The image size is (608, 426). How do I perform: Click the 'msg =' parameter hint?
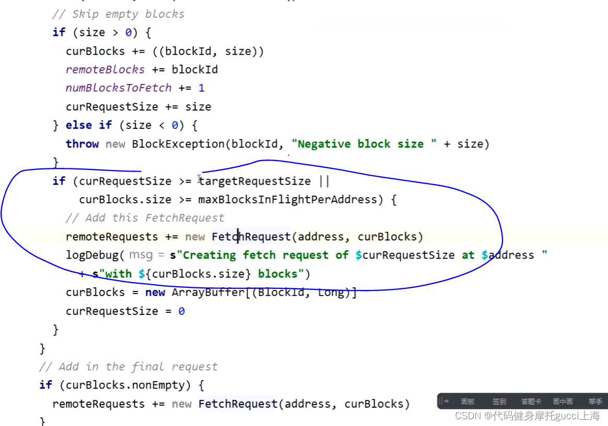(x=147, y=255)
